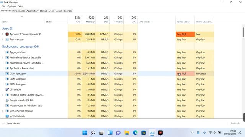245x137 pixels.
Task: Switch to the Performance tab
Action: coord(19,11)
